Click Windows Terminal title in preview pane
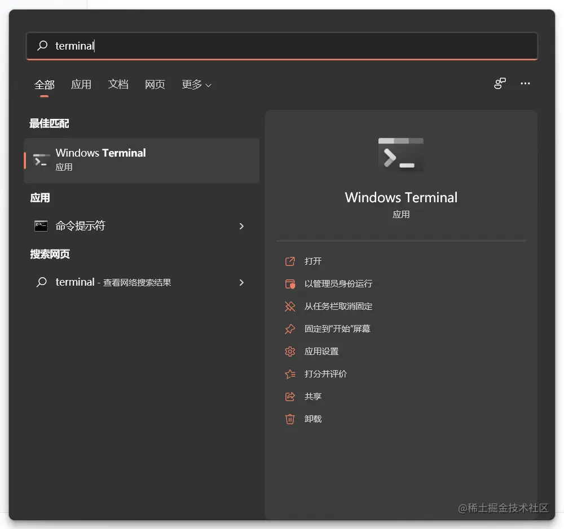This screenshot has height=529, width=564. tap(401, 197)
